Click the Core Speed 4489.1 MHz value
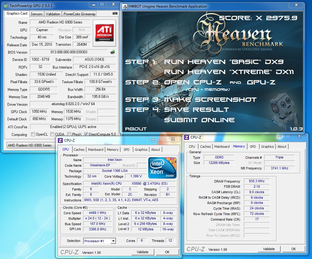Viewport: 312px width, 259px height. pos(97,213)
